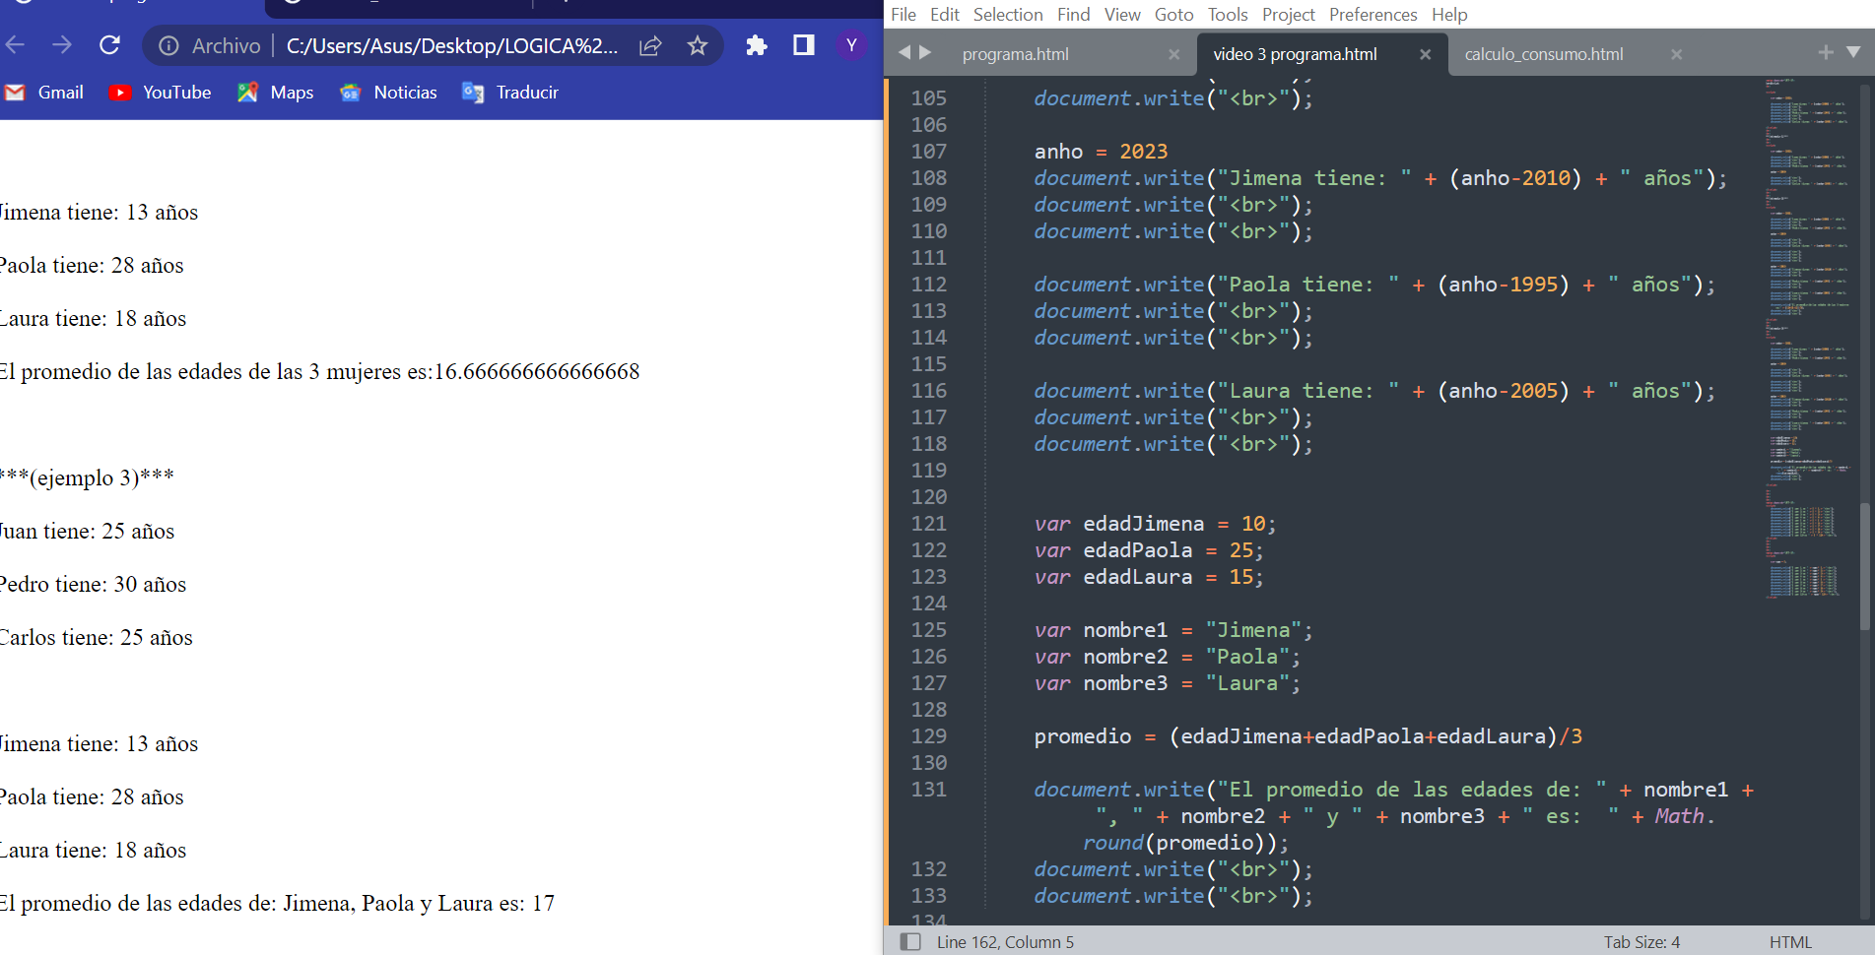Click the editor vertical scrollbar
1875x955 pixels.
pos(1865,566)
